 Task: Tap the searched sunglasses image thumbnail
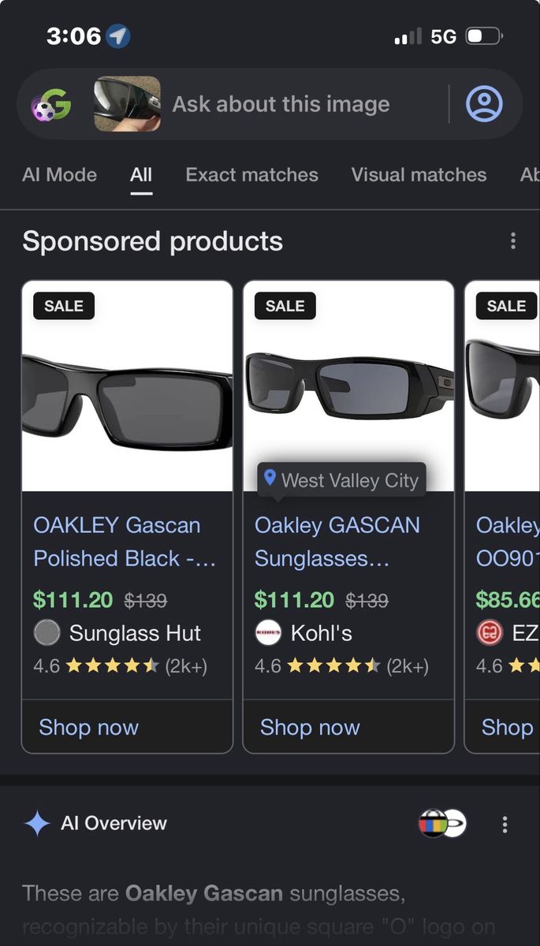click(127, 104)
